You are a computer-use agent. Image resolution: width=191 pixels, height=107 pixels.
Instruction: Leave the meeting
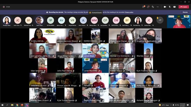[x=184, y=7]
